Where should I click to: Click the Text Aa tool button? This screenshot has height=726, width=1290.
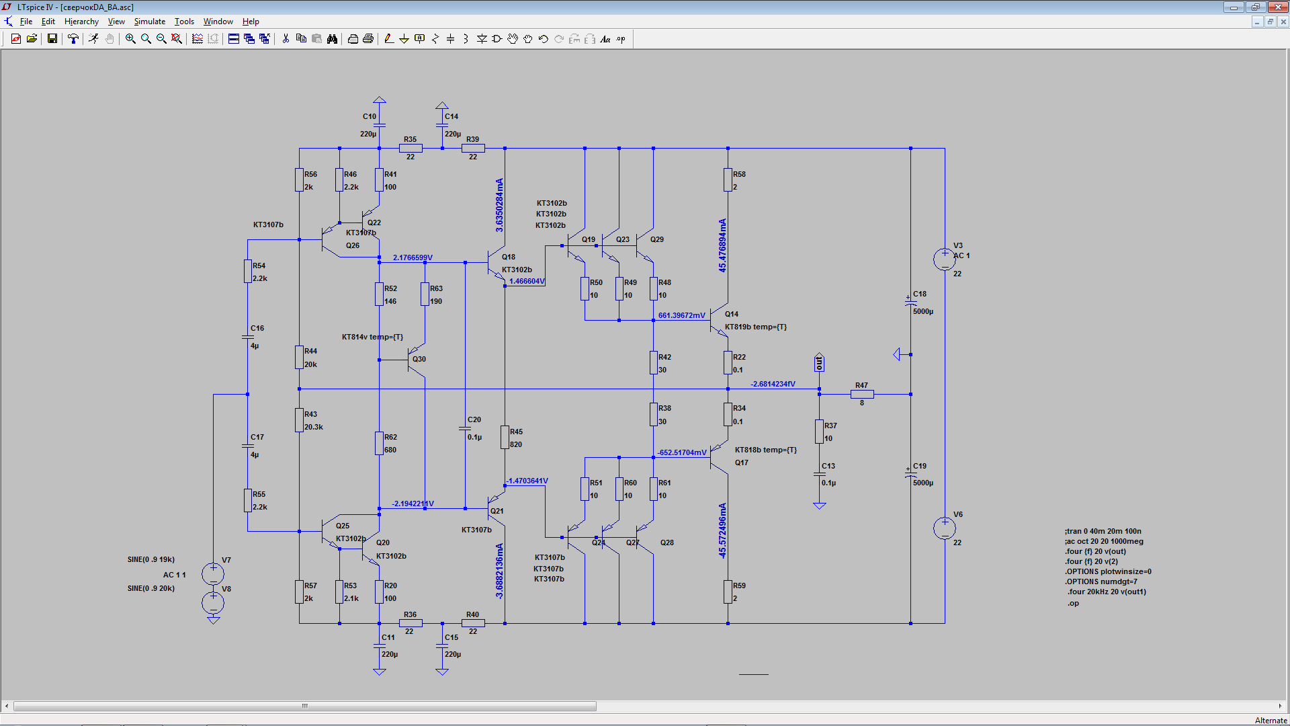(605, 39)
